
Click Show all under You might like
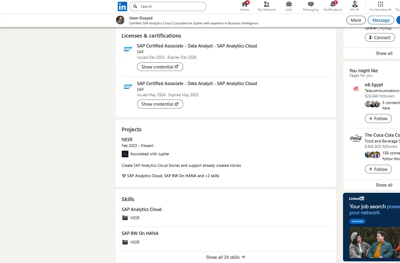coord(383,185)
